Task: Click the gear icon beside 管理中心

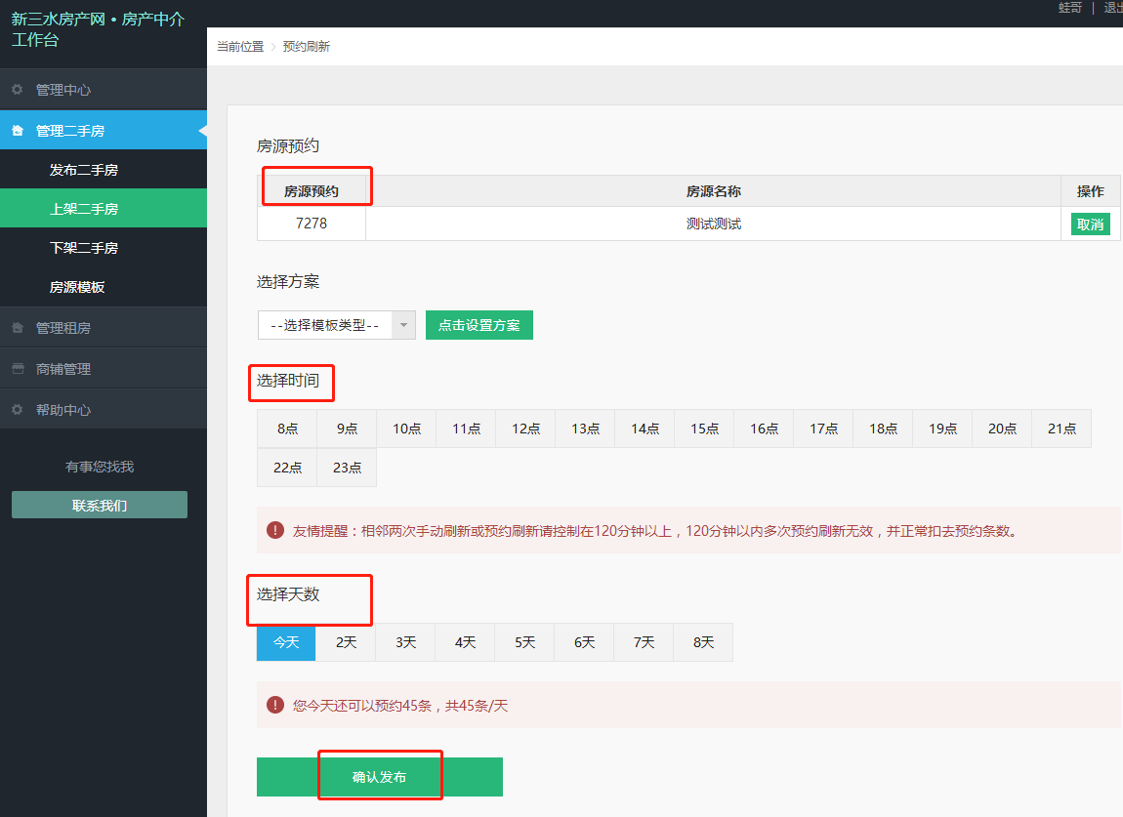Action: [18, 90]
